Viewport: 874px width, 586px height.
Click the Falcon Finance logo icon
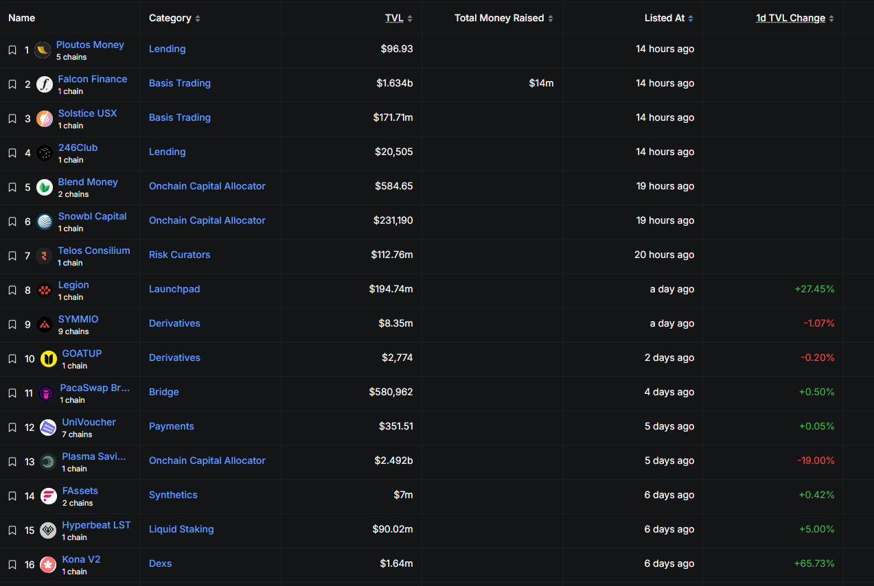tap(45, 84)
